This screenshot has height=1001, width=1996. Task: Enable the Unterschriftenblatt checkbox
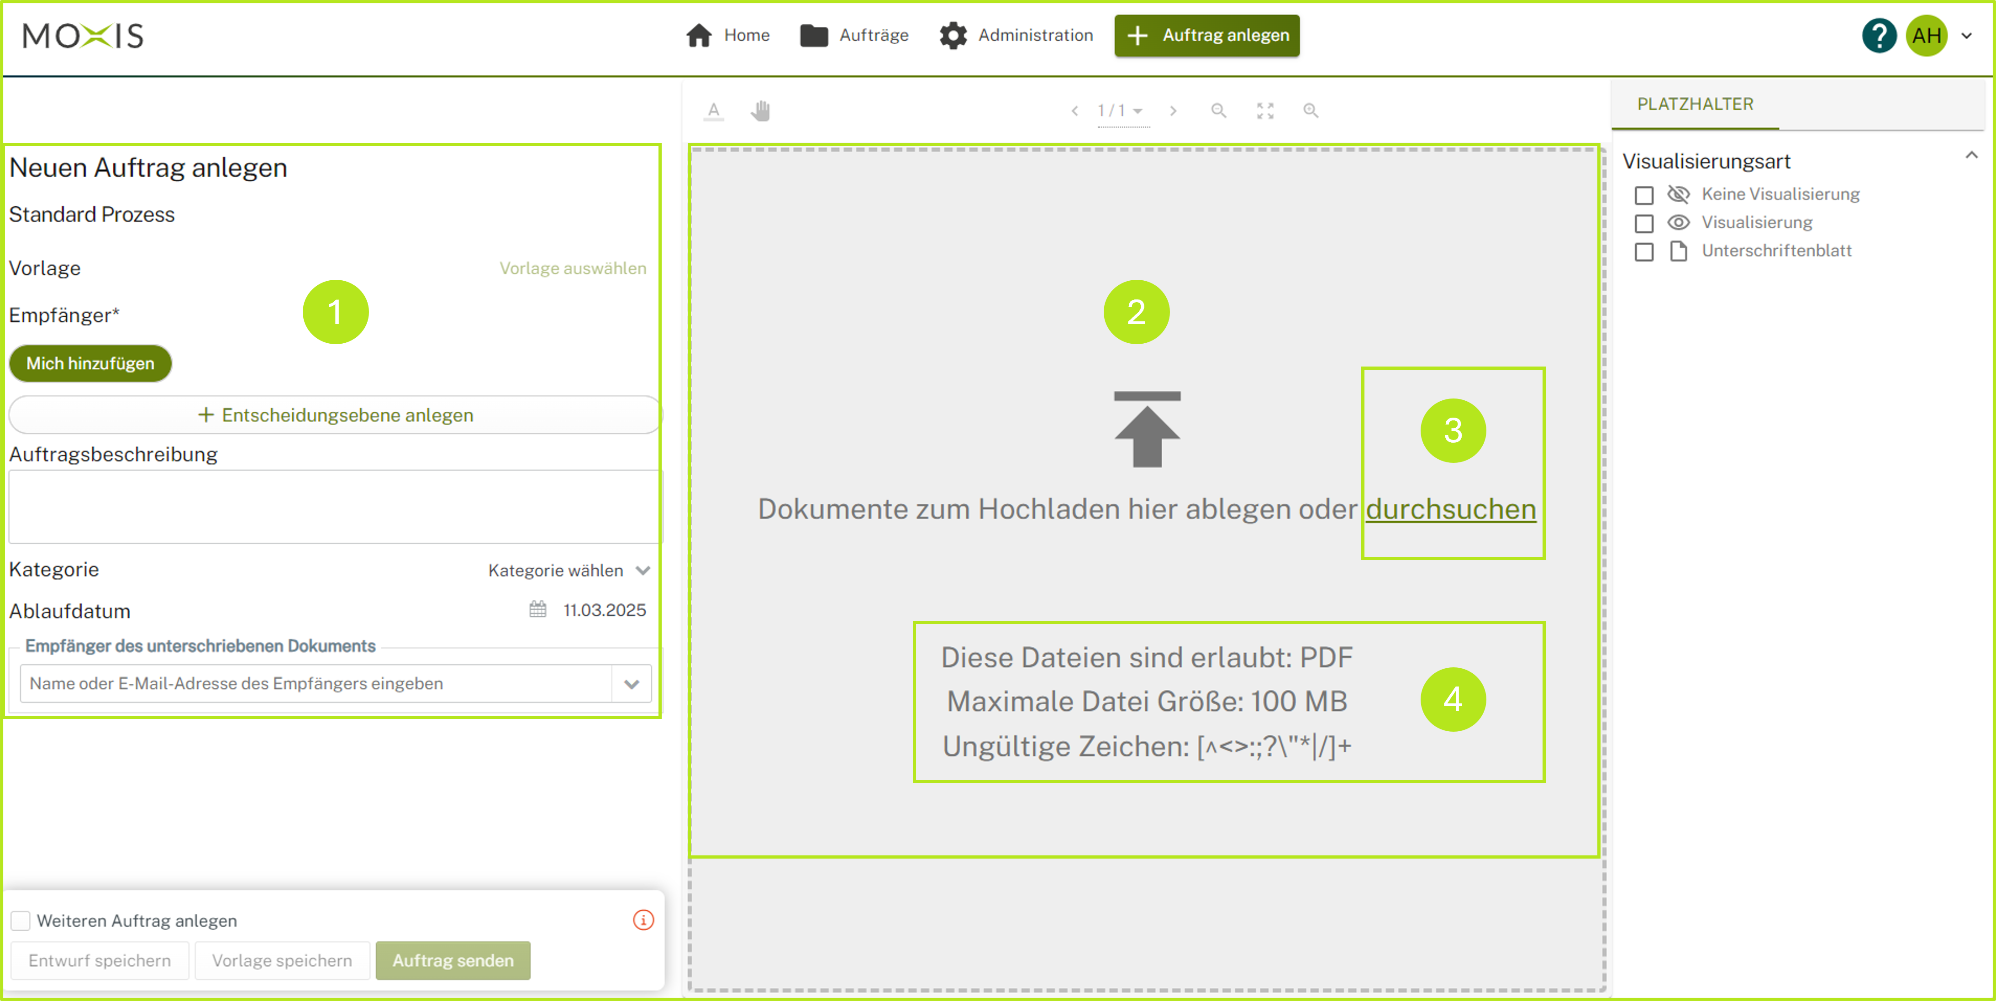[x=1643, y=252]
